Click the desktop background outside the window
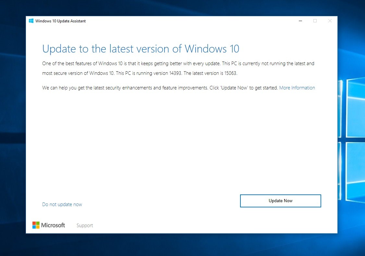The width and height of the screenshot is (365, 256). [13, 130]
